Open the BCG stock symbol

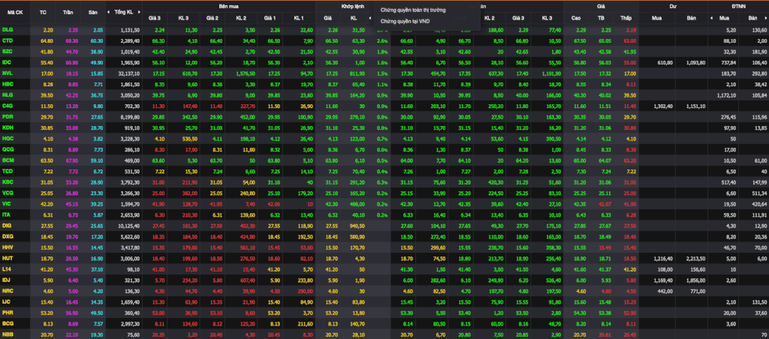[8, 322]
